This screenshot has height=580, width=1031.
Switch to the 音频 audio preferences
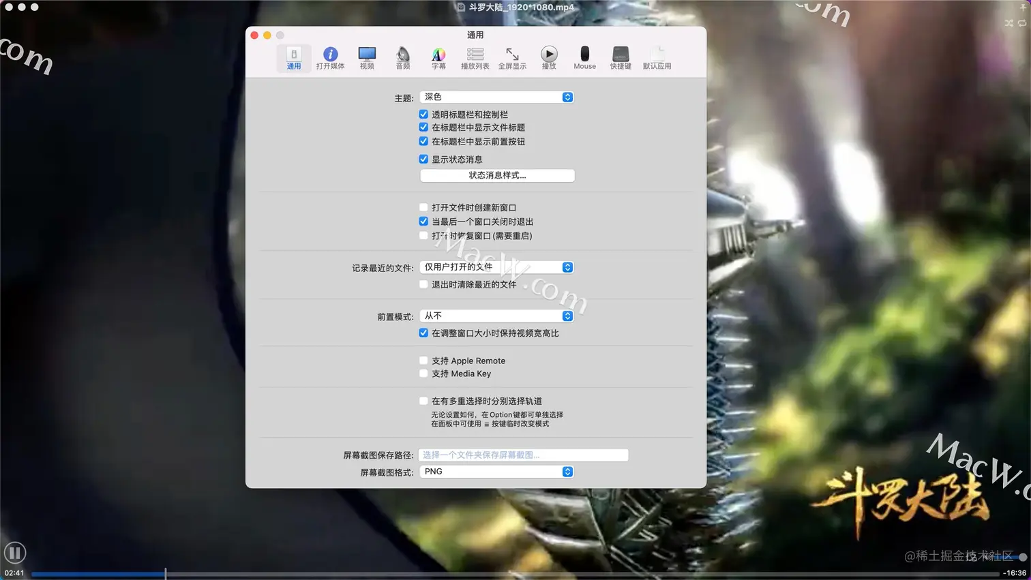pyautogui.click(x=403, y=58)
